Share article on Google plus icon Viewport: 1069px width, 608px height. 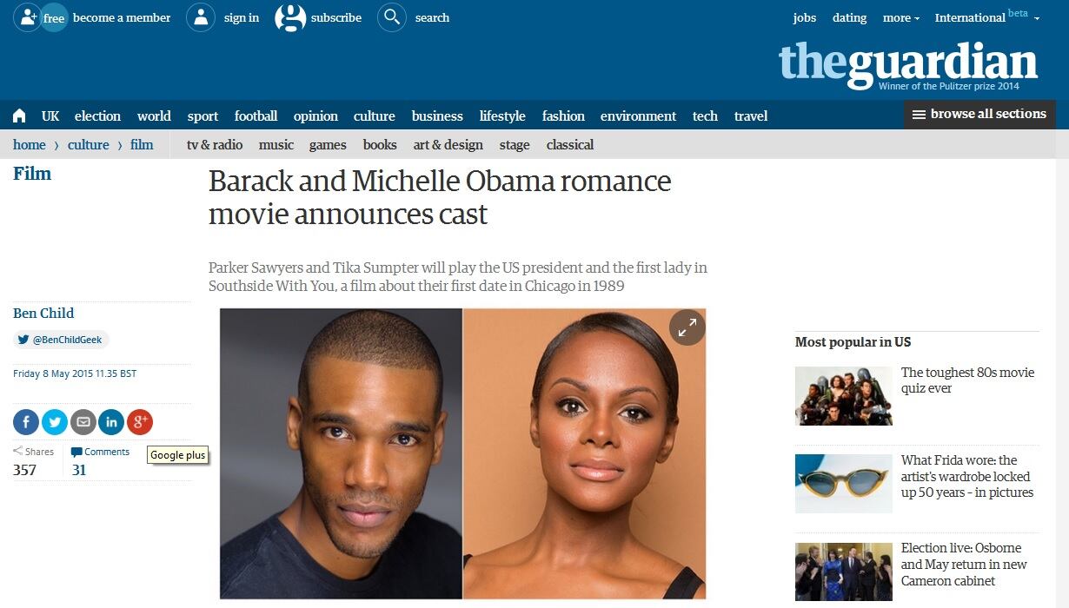[x=140, y=422]
